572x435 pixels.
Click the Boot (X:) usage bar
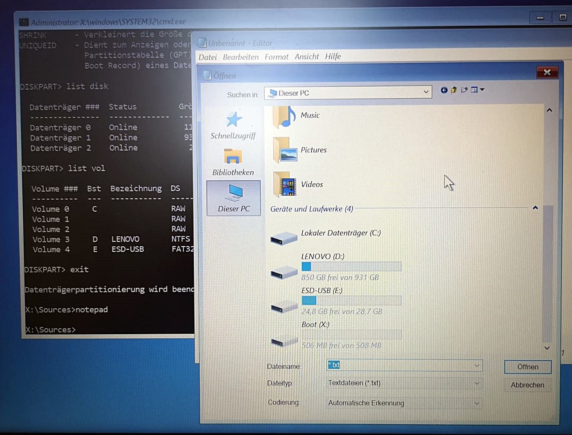point(351,335)
